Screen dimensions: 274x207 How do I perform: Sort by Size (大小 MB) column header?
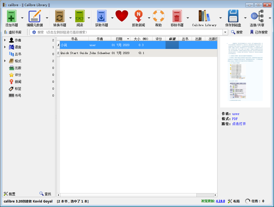pos(141,39)
